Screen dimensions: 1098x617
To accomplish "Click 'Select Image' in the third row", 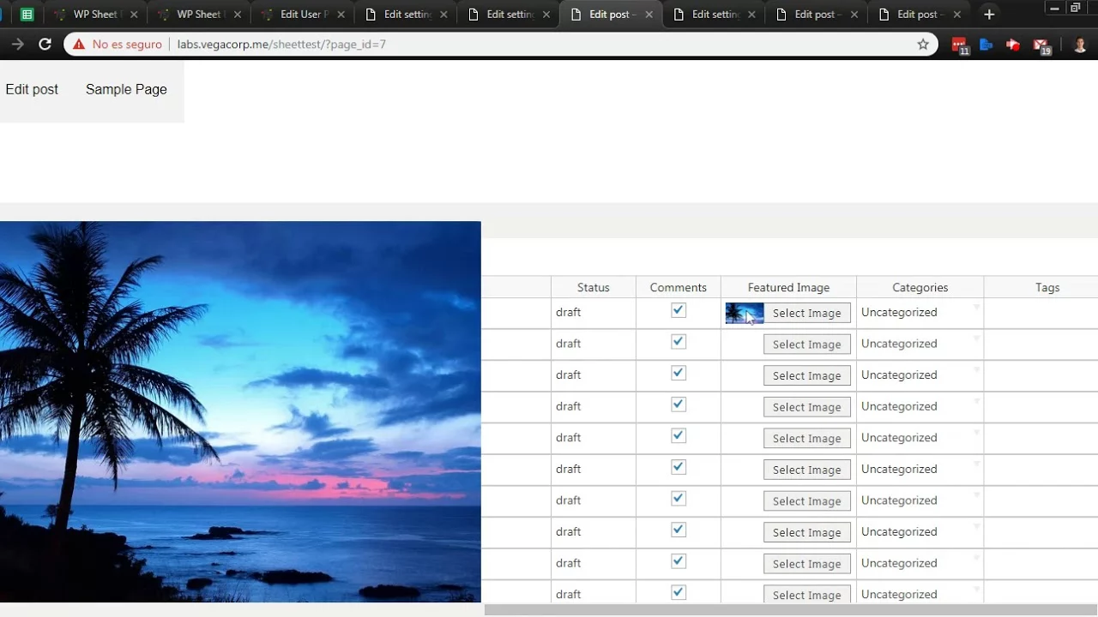I will (x=807, y=375).
